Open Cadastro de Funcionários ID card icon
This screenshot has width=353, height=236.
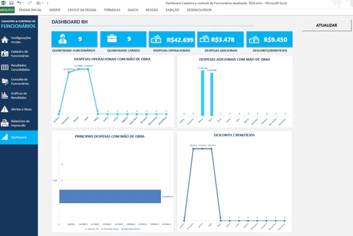(5, 53)
